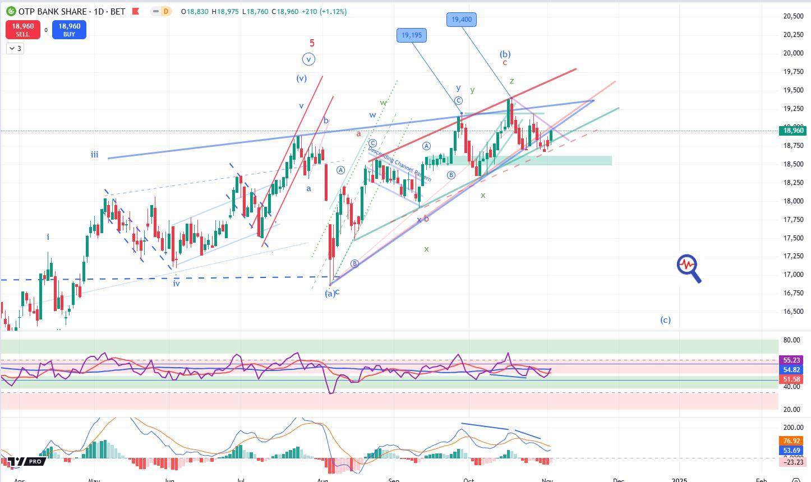Click the blue 18,960 BUY button
The image size is (811, 482).
(69, 30)
